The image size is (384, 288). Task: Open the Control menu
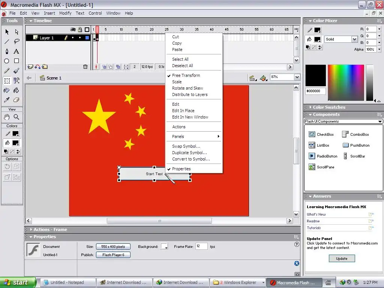point(95,13)
